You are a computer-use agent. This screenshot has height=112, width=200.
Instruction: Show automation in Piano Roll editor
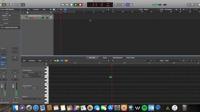[x=51, y=61]
